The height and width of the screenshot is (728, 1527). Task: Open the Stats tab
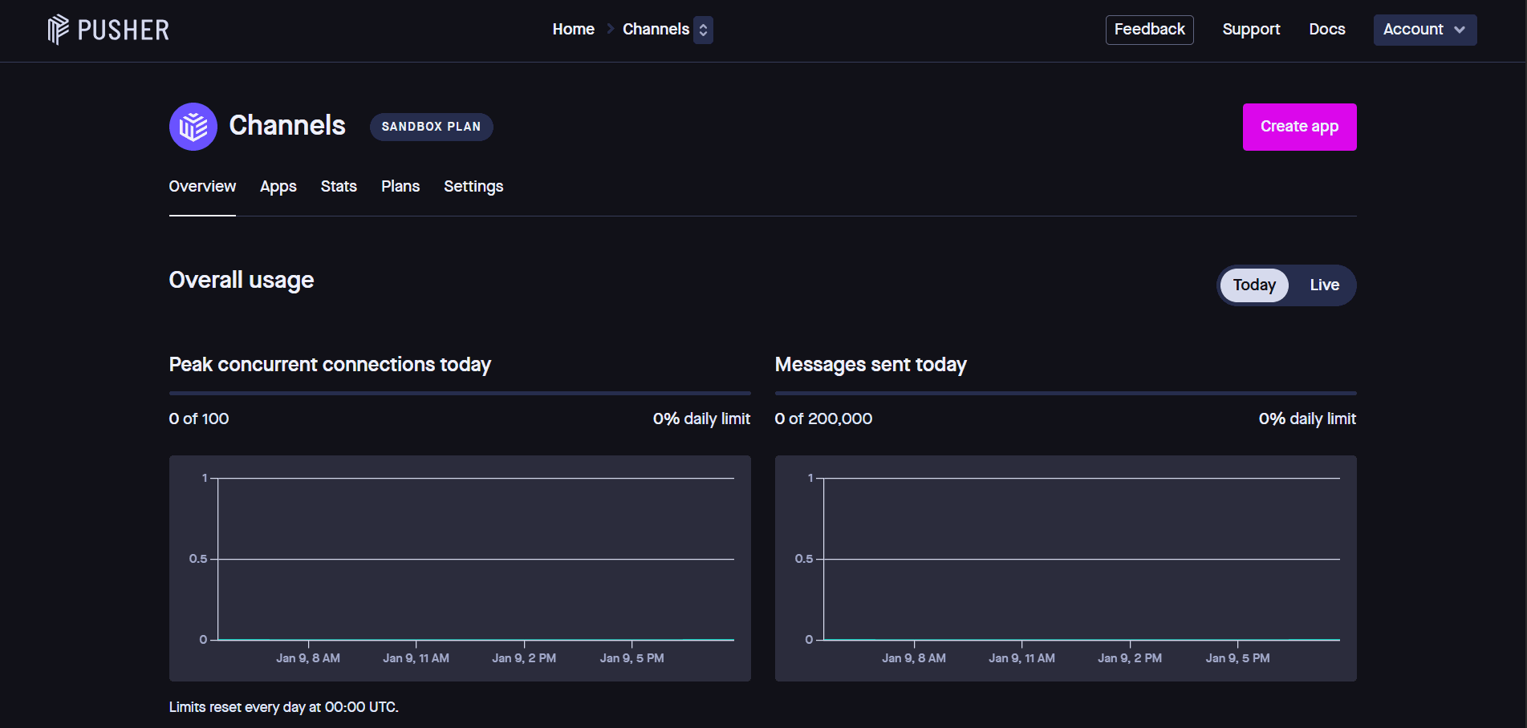pos(338,186)
